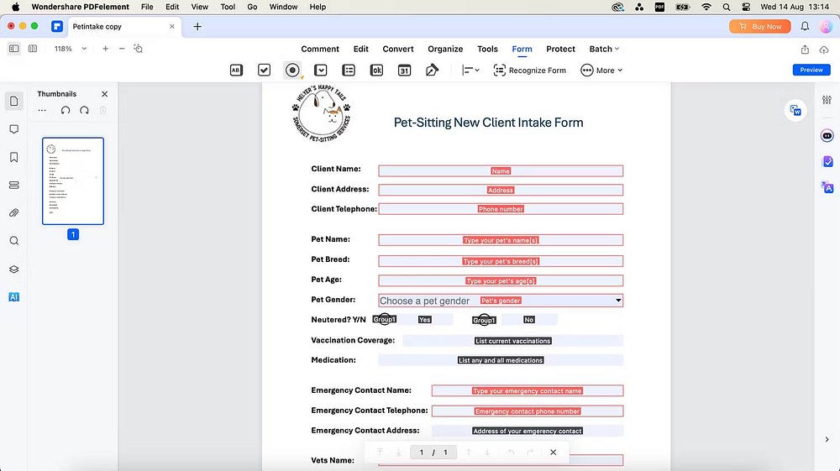The image size is (840, 471).
Task: Click the Buy Now button
Action: point(759,26)
